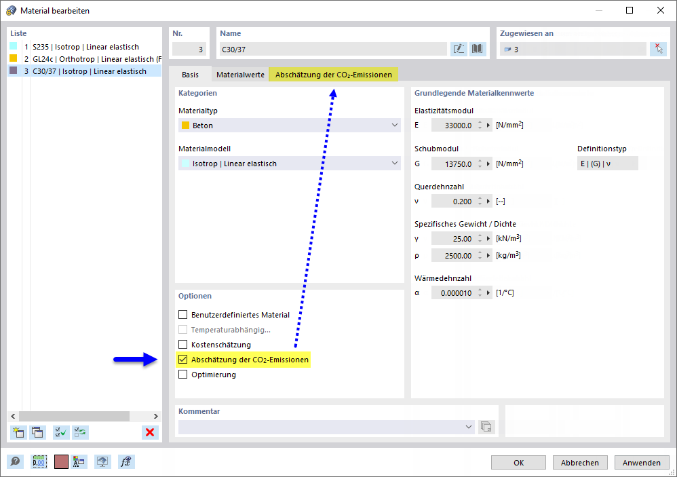
Task: Click the stepper of E 33000.0 field
Action: click(x=480, y=125)
